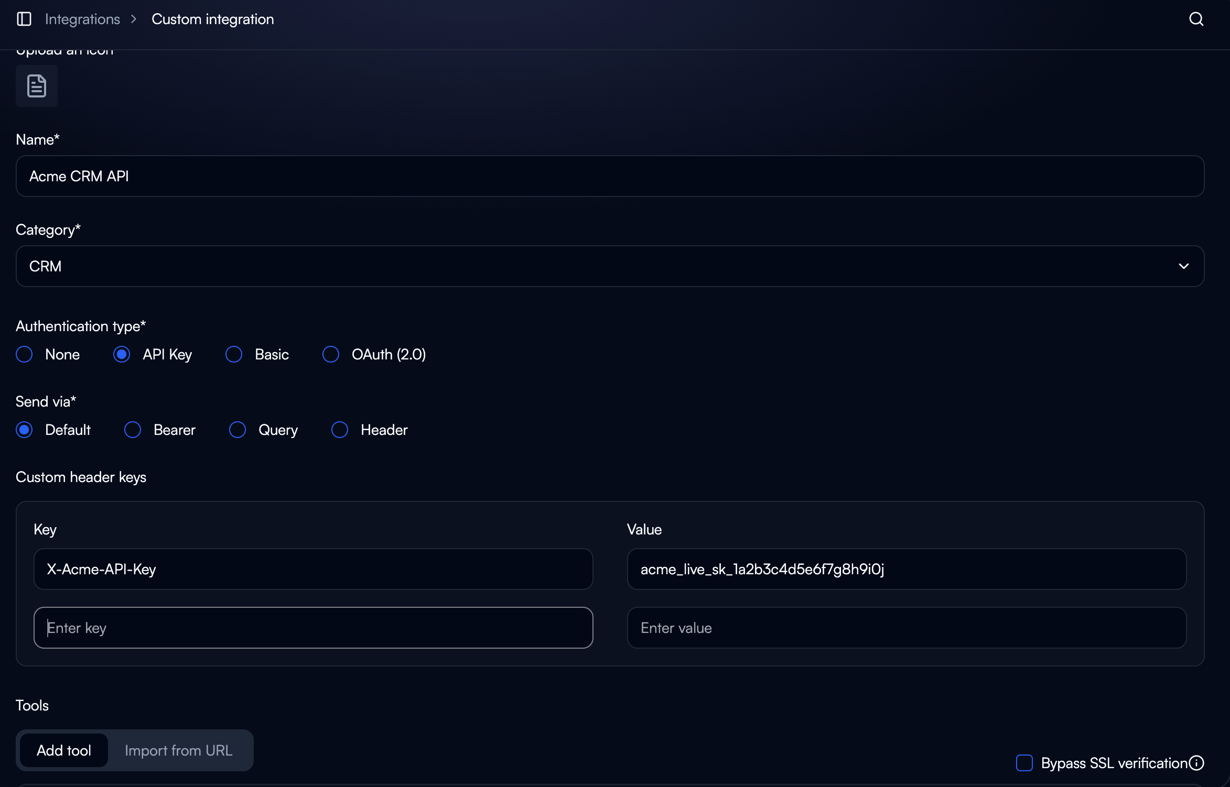Collapse the left sidebar panel
Image resolution: width=1230 pixels, height=787 pixels.
(x=24, y=19)
